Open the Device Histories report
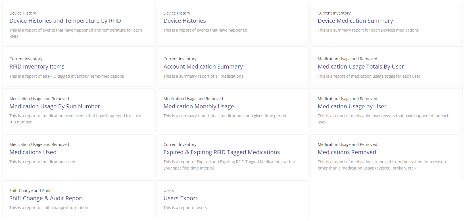 point(185,21)
